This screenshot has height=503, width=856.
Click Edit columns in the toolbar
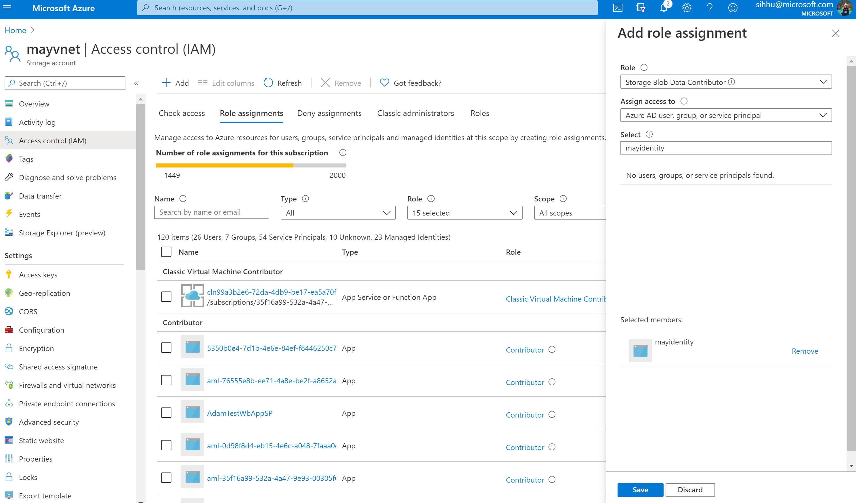226,83
